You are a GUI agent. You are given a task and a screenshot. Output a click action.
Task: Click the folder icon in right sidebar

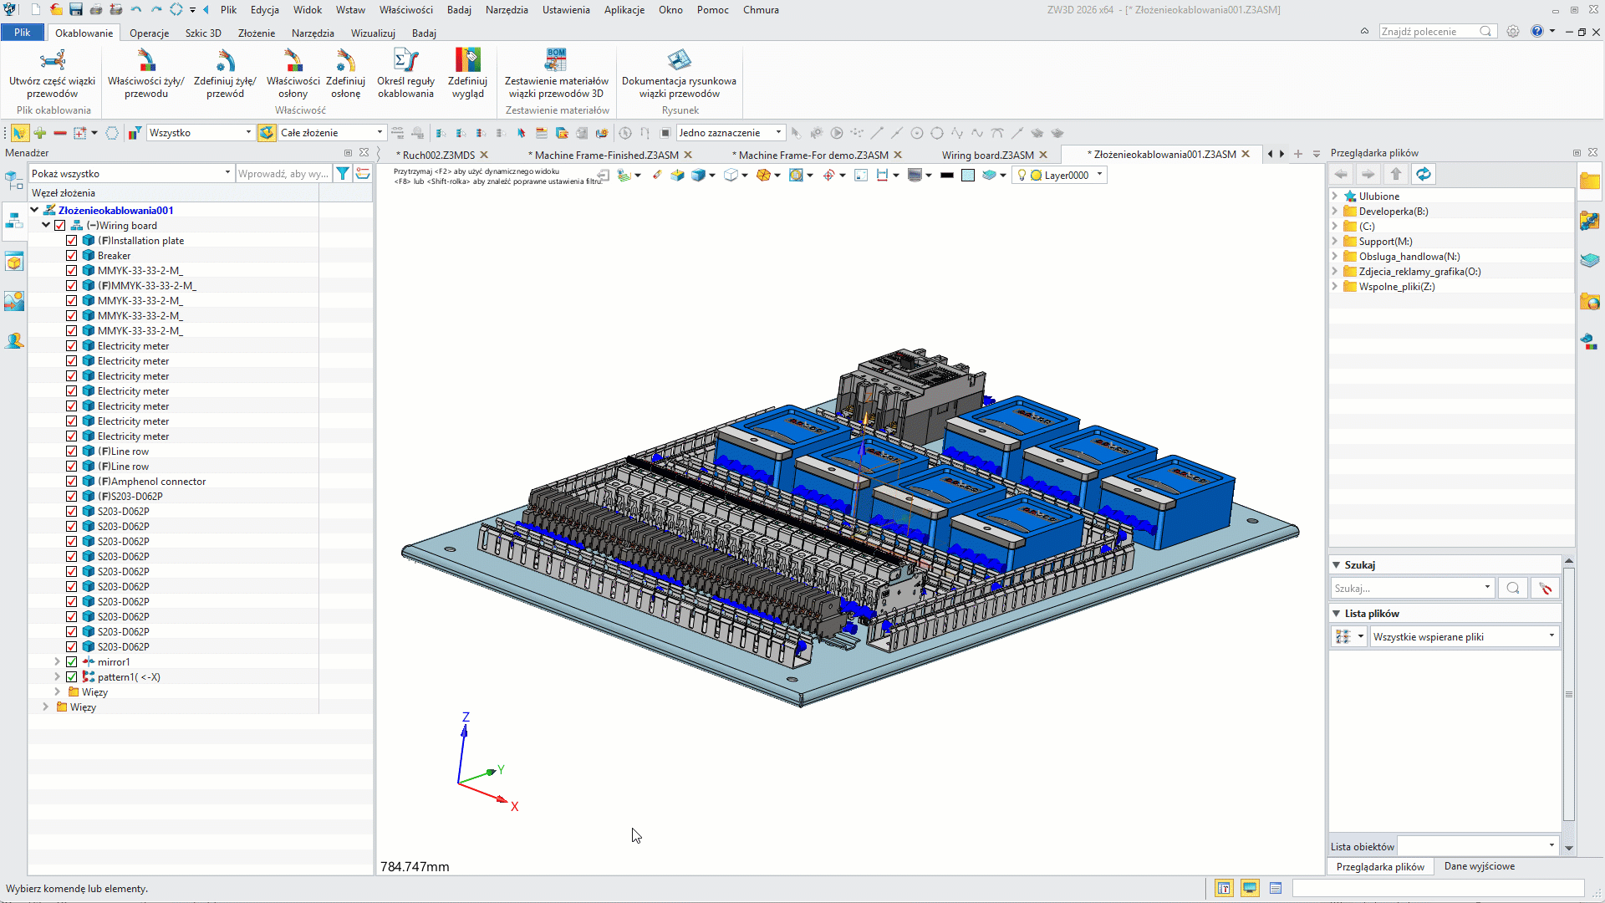(1590, 181)
